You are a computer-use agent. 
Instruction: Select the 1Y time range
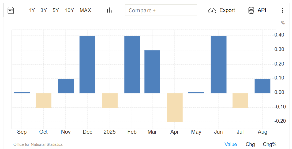32,10
